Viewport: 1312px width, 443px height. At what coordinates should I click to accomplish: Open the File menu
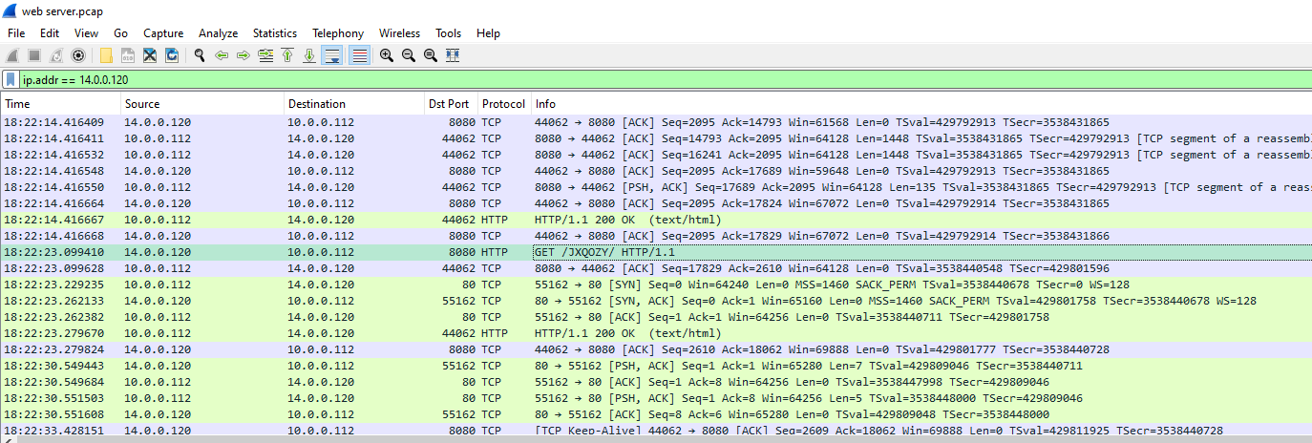point(16,33)
